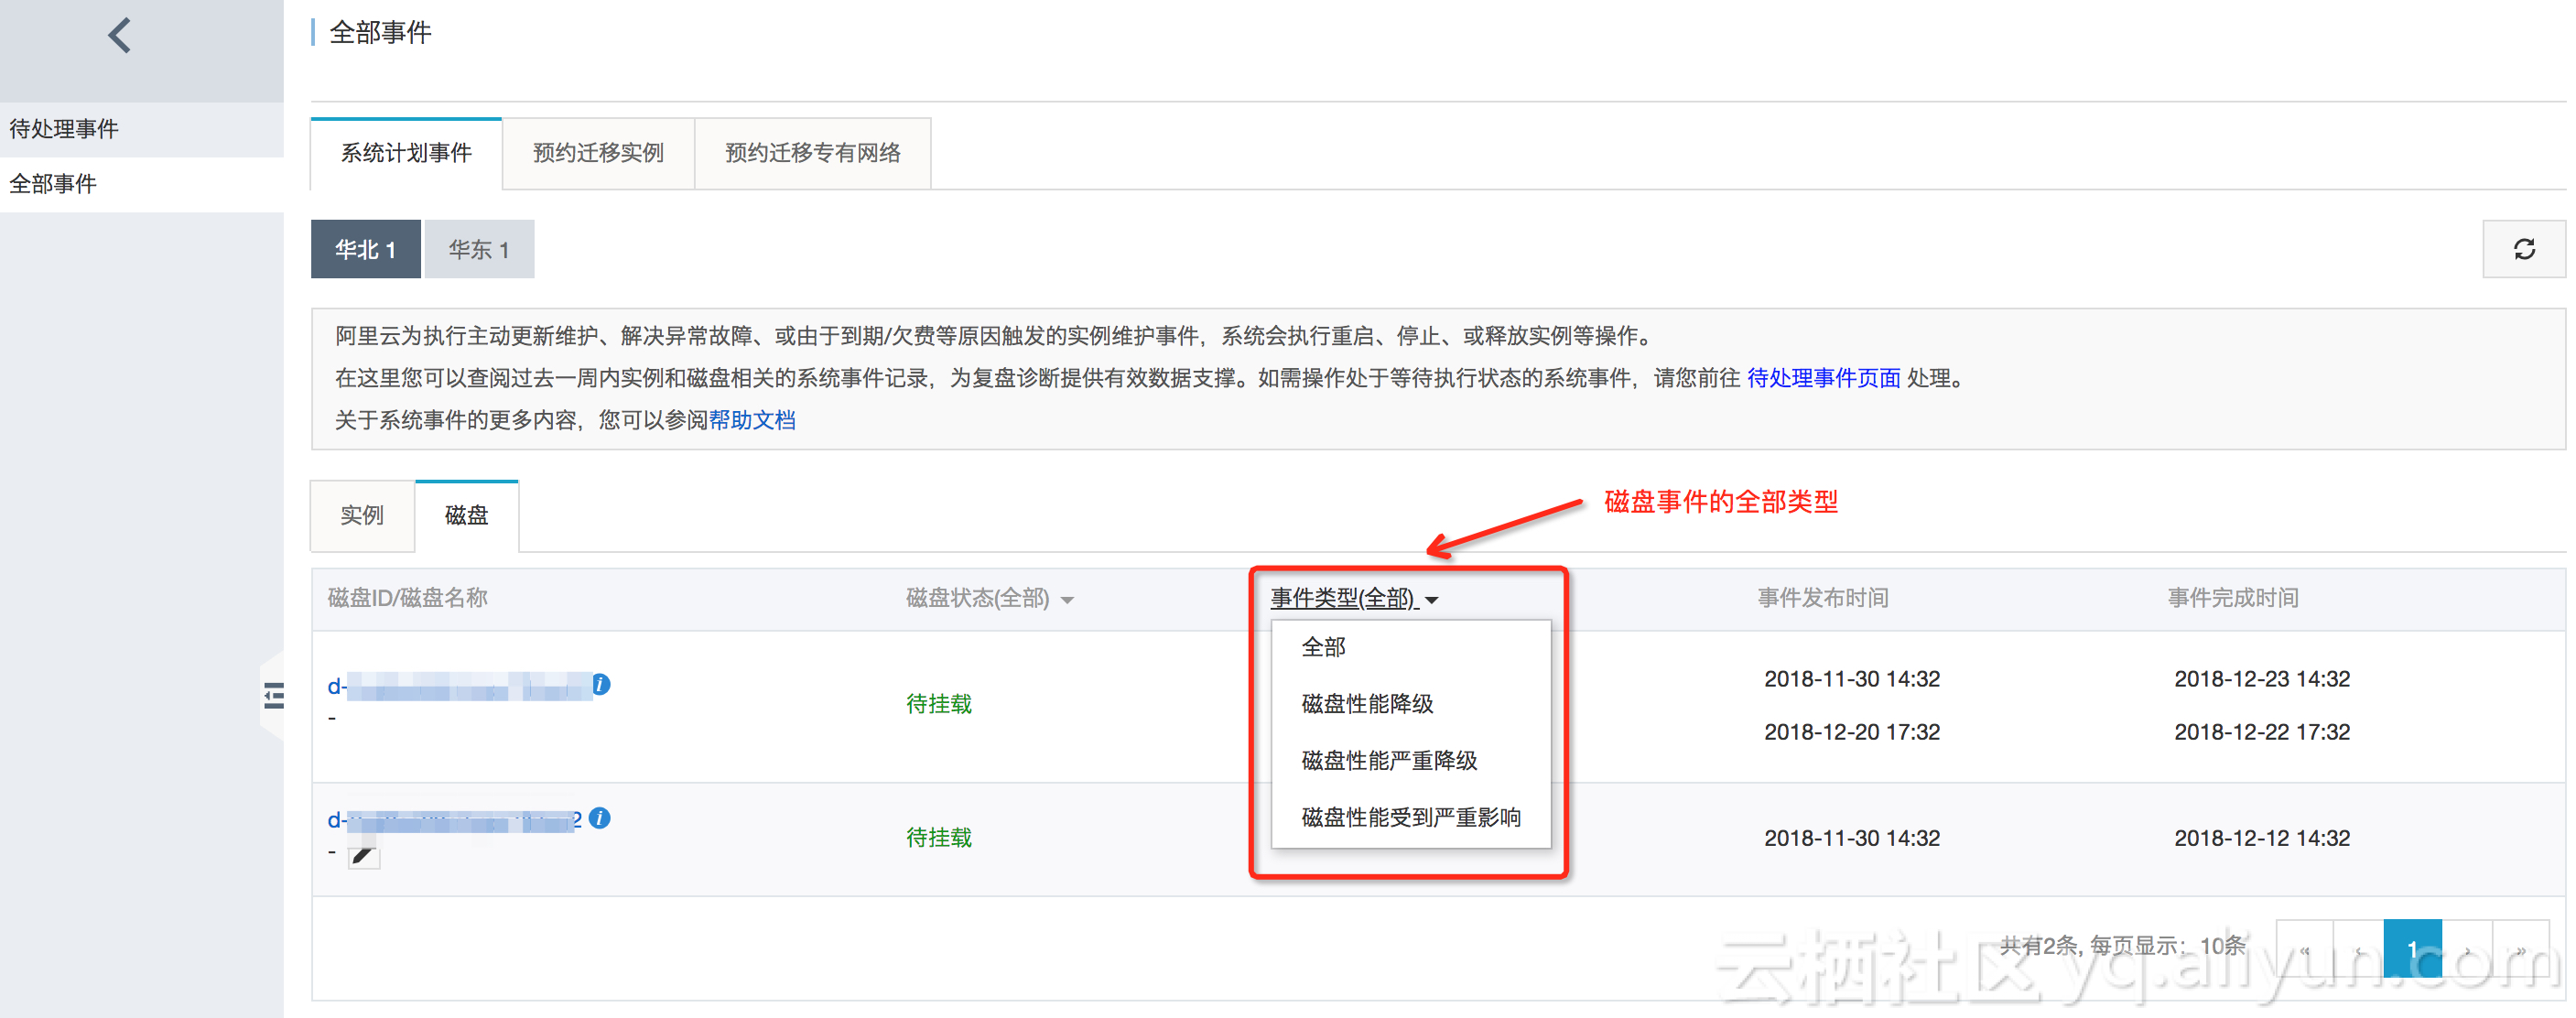Switch to the 系统计划事件 tab

click(406, 153)
